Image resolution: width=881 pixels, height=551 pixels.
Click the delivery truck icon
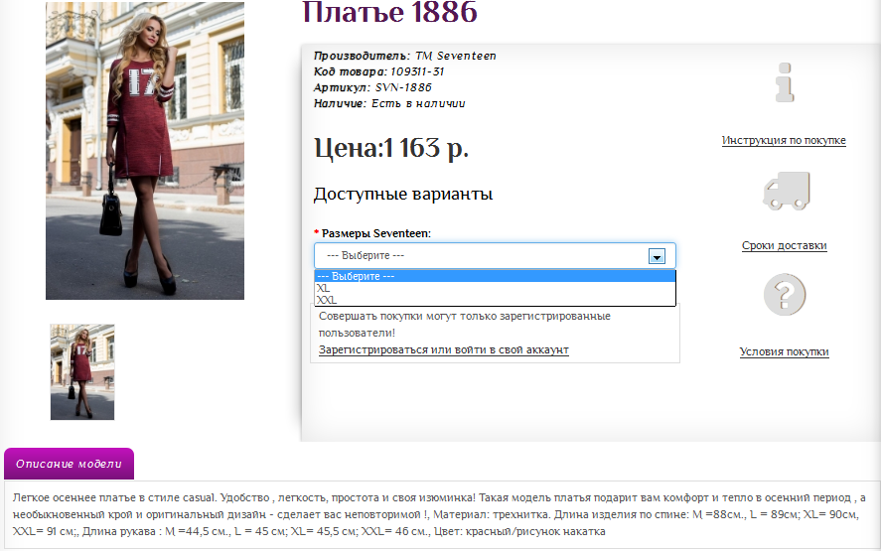785,190
